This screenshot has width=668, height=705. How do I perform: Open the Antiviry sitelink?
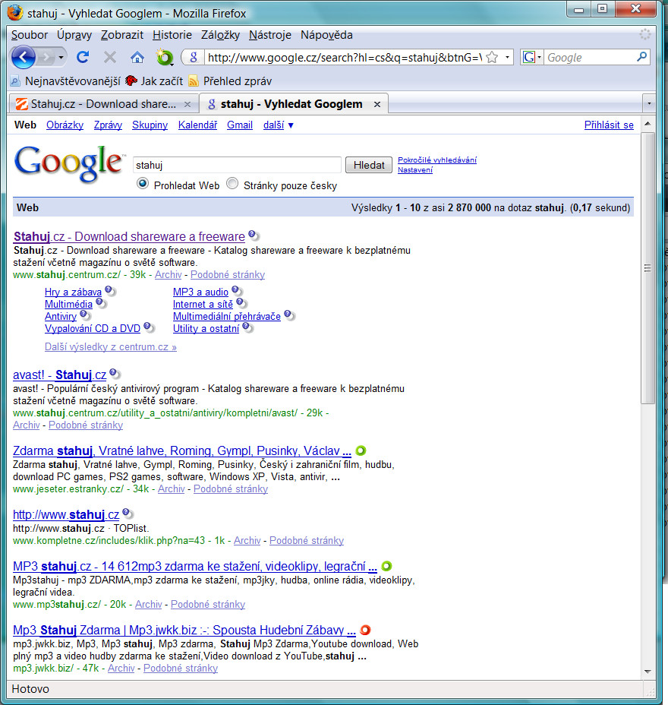pos(61,317)
